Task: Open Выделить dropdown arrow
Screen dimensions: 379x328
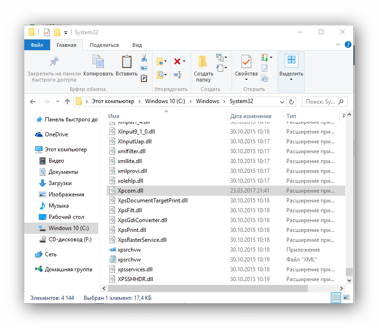Action: pos(291,80)
